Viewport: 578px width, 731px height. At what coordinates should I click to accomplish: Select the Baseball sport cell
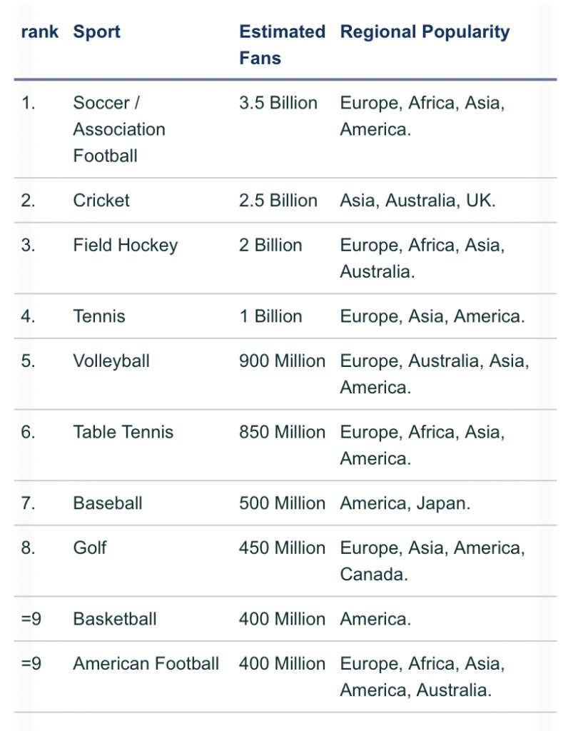pos(108,503)
